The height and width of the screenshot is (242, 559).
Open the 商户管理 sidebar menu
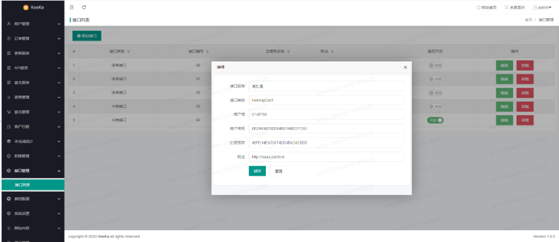[x=32, y=24]
